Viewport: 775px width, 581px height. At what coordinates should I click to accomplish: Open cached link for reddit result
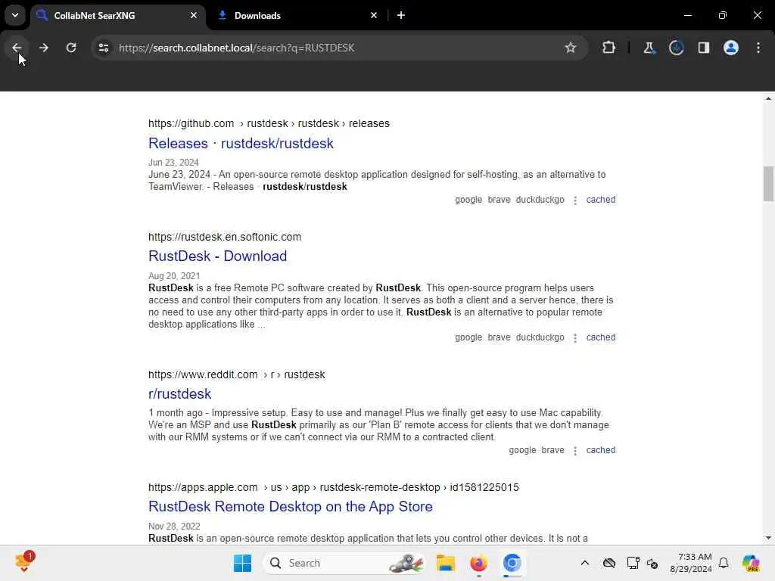[600, 450]
